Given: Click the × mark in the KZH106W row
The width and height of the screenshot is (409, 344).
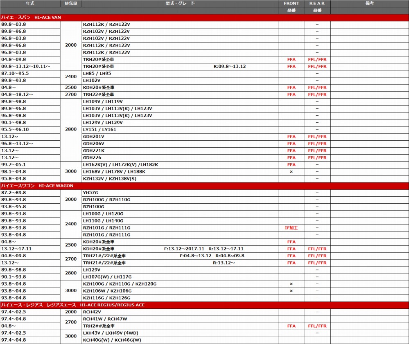Looking at the screenshot, I should (291, 291).
